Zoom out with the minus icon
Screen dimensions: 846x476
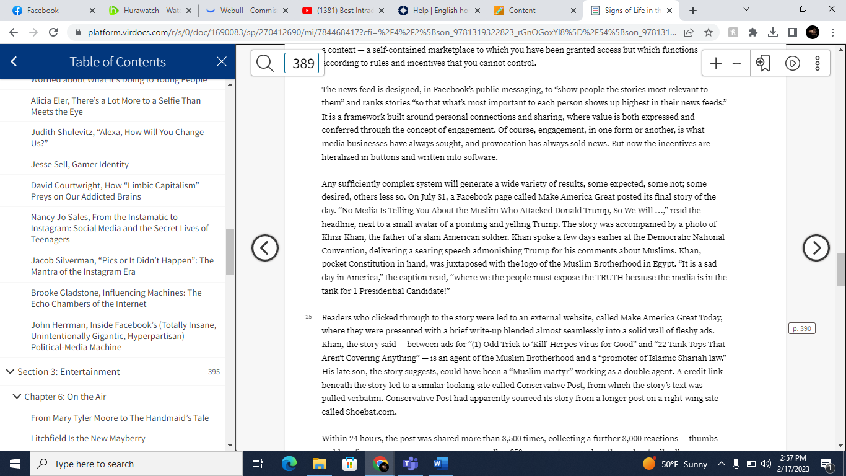pyautogui.click(x=736, y=63)
